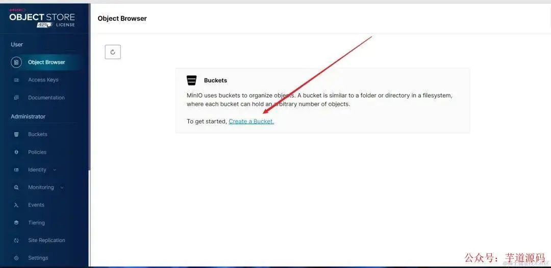Open the Policies menu item
Image resolution: width=551 pixels, height=268 pixels.
click(37, 152)
